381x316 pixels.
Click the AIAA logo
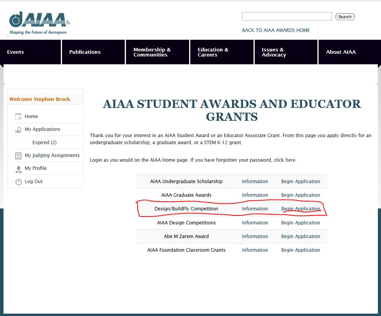coord(40,23)
